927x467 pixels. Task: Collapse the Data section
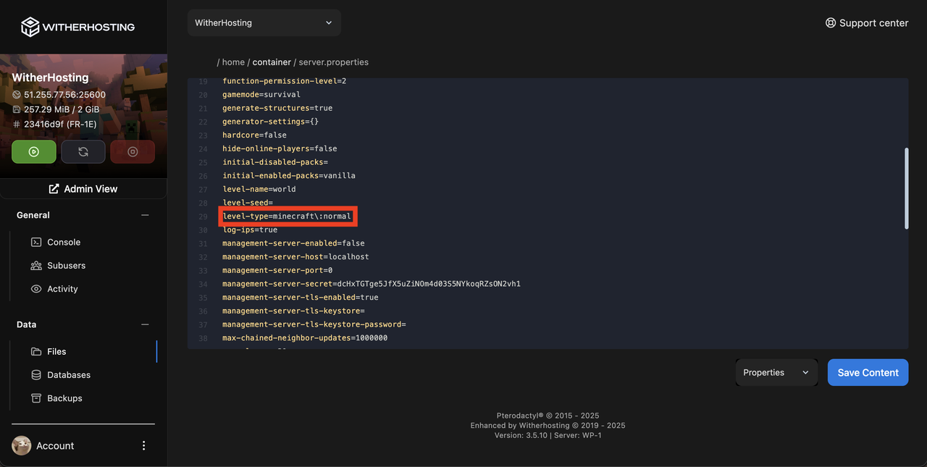[x=145, y=324]
